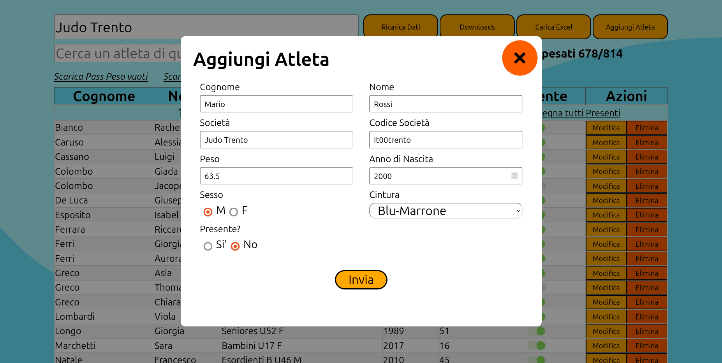
Task: Select F for Sesso
Action: point(234,212)
